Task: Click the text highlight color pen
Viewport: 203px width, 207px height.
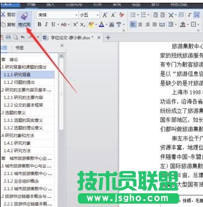Action: pyautogui.click(x=91, y=24)
